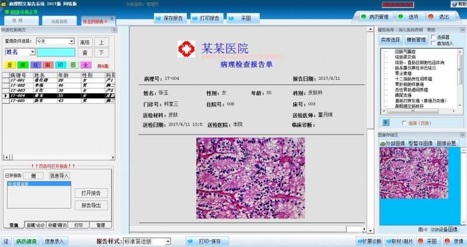Expand the 姓名 search field dropdown
Viewport: 467px width, 247px height.
32,52
